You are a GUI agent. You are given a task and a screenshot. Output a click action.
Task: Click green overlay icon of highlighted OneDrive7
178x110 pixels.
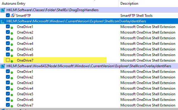(12, 61)
